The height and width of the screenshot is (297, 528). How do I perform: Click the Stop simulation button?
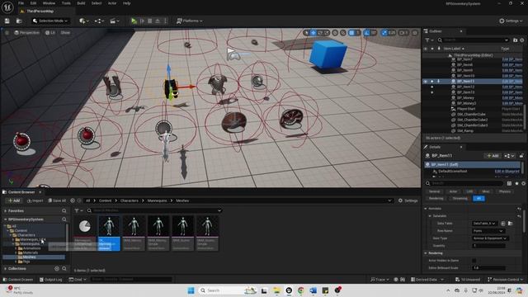click(150, 21)
